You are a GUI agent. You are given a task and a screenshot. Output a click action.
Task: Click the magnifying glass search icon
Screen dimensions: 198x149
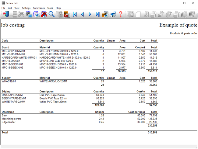click(x=51, y=14)
